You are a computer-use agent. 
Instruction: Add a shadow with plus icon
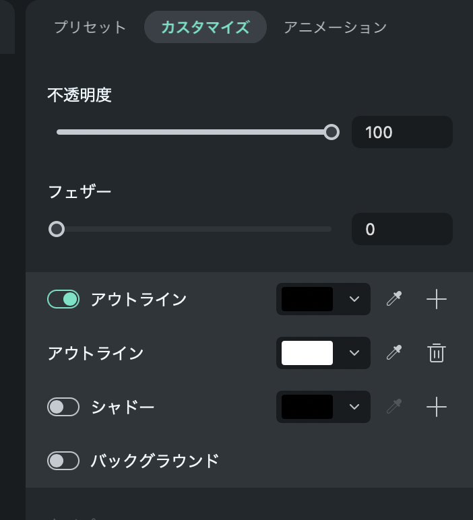pyautogui.click(x=437, y=407)
